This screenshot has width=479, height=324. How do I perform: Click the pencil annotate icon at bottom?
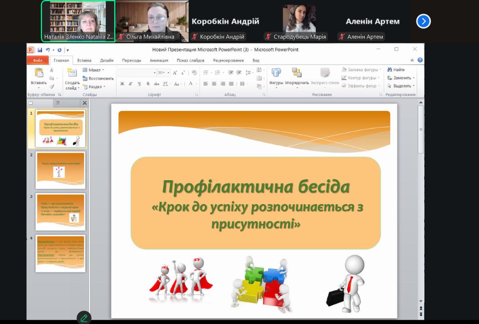tap(84, 318)
